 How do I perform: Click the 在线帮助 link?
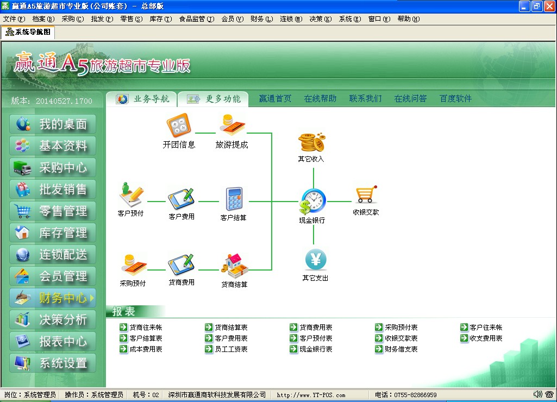[x=320, y=99]
